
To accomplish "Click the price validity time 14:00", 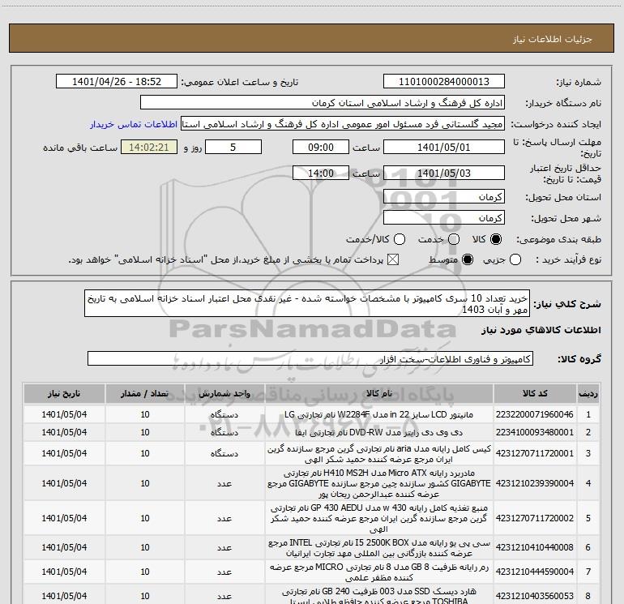I will 321,173.
